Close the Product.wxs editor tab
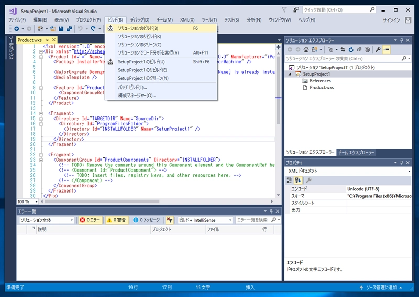 pyautogui.click(x=54, y=40)
